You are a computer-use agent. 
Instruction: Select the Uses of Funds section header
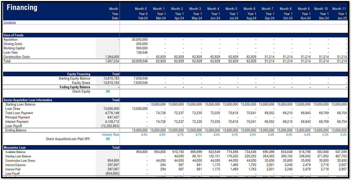tap(14, 35)
